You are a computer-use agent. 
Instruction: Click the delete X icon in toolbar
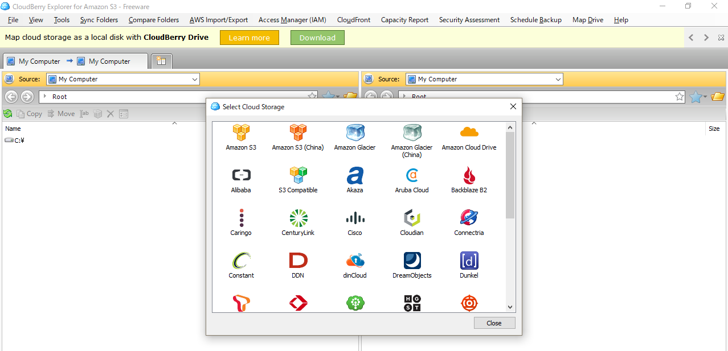[x=111, y=114]
